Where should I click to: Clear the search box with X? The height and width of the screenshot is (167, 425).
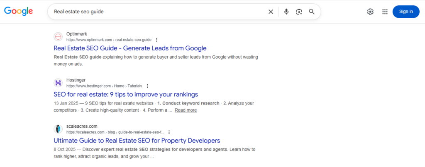271,12
